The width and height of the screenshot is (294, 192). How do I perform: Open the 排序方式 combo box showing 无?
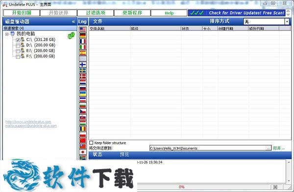click(x=266, y=22)
